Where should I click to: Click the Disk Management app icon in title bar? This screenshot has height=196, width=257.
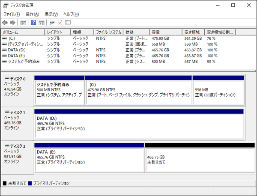click(x=6, y=6)
